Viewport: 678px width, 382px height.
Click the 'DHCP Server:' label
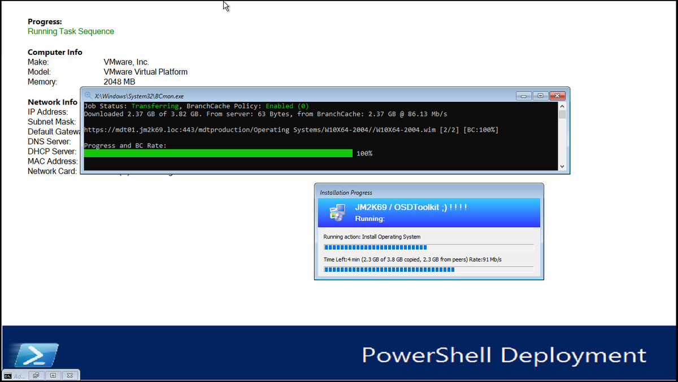pos(52,151)
